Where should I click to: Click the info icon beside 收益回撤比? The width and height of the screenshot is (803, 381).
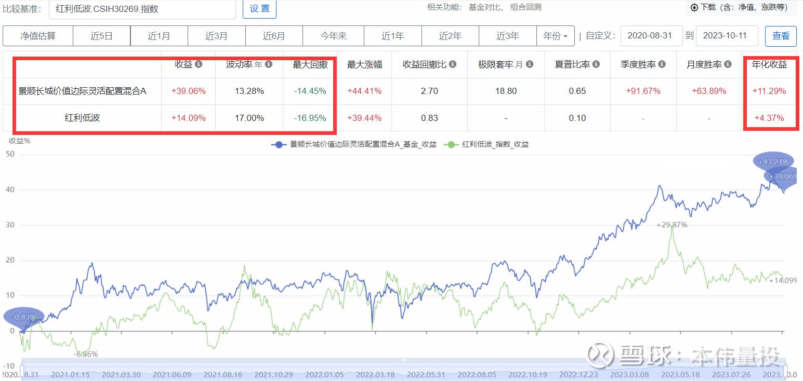(453, 65)
